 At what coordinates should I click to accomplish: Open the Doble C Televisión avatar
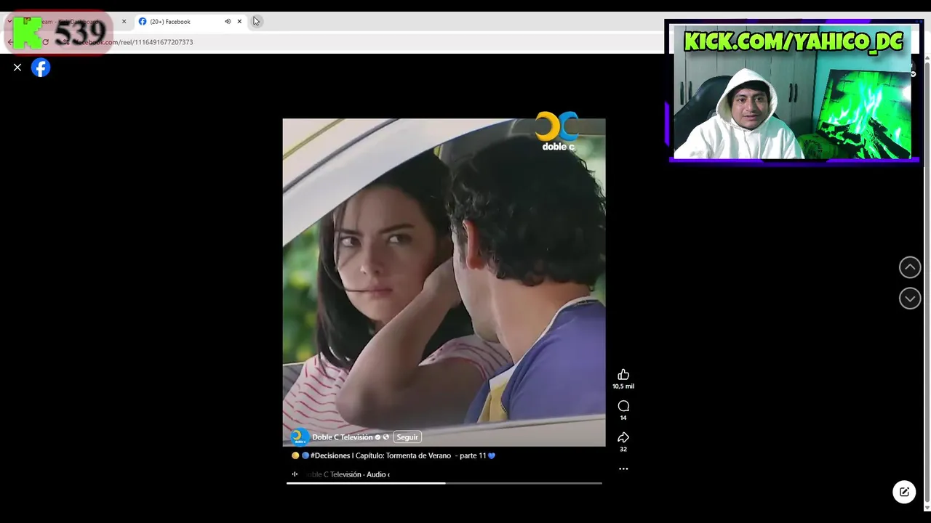click(x=299, y=437)
